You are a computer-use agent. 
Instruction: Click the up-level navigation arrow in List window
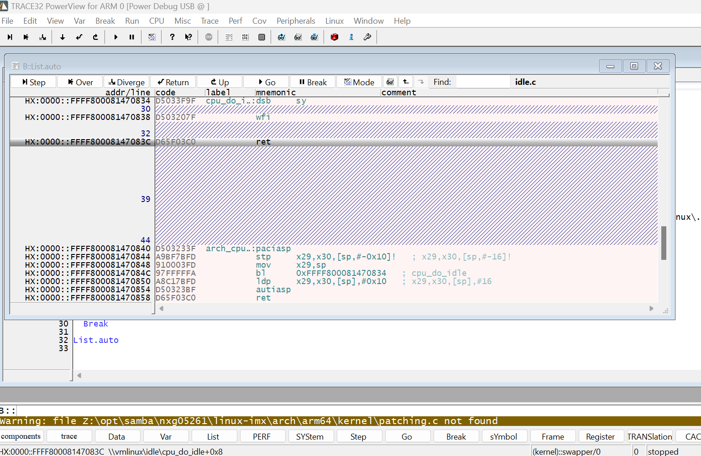(406, 82)
